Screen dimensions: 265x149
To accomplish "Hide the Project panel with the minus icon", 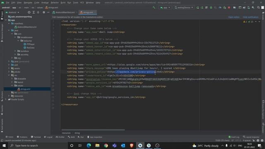I will (48, 12).
